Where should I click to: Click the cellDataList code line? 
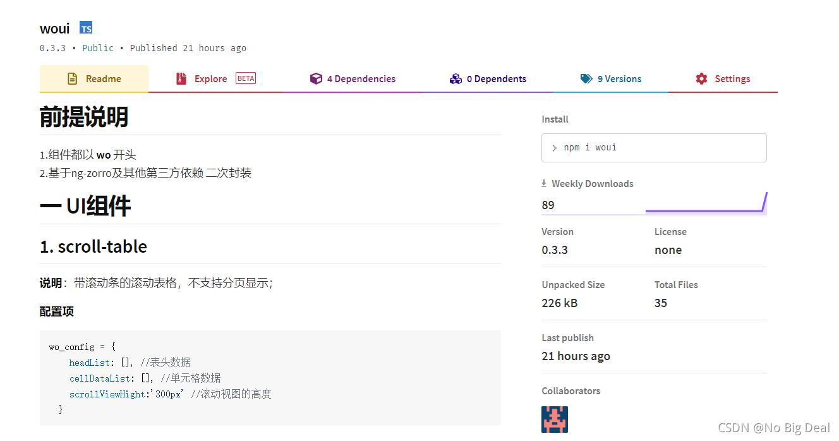click(x=145, y=378)
